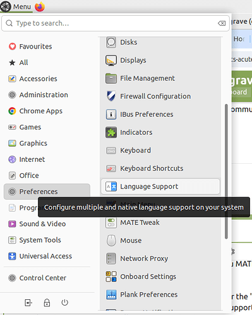Open Keyboard Shortcuts icon

tap(111, 168)
